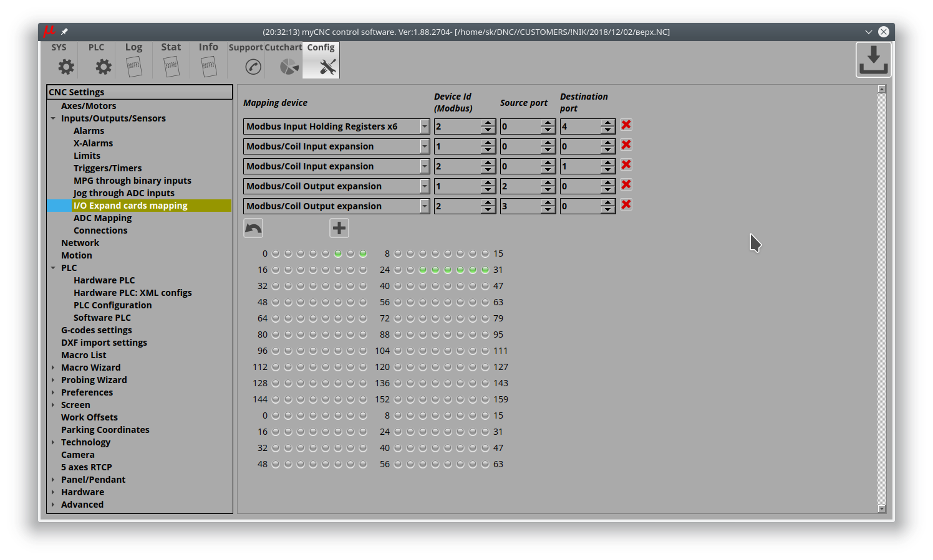The height and width of the screenshot is (560, 933).
Task: Open the PLC gear icon tab
Action: point(103,66)
